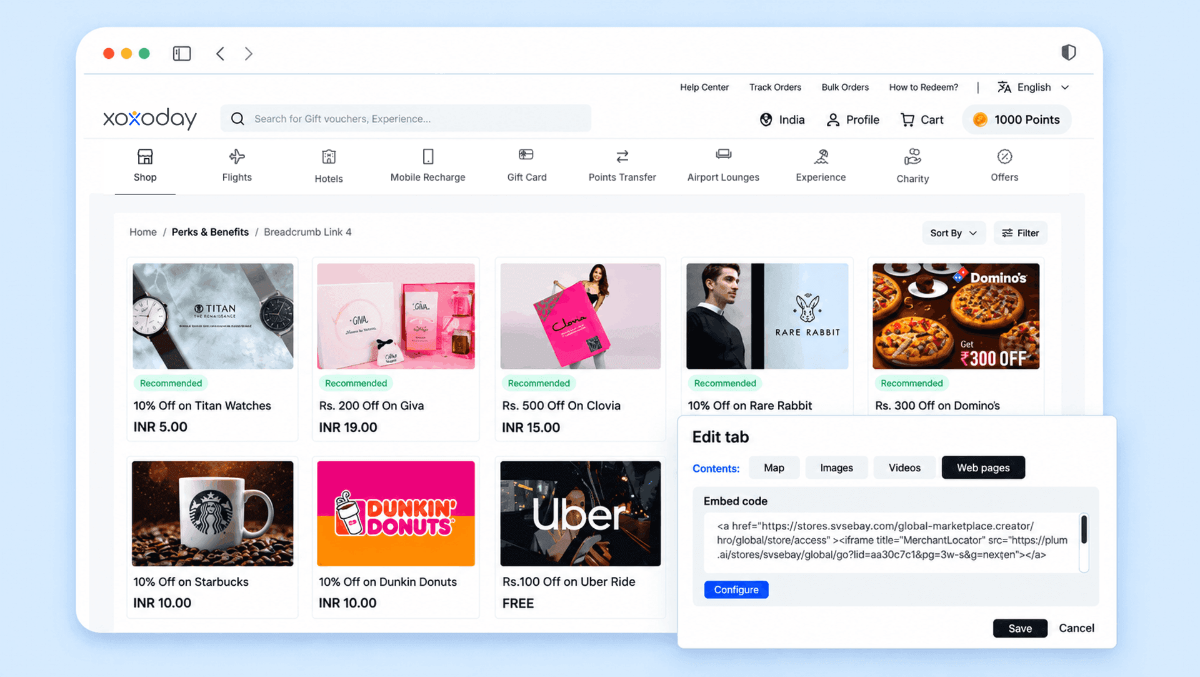Click the Breadcrumb Link 4 text
Screen dimensions: 1200x677
point(307,232)
